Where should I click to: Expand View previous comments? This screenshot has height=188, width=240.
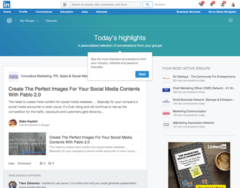tap(24, 175)
